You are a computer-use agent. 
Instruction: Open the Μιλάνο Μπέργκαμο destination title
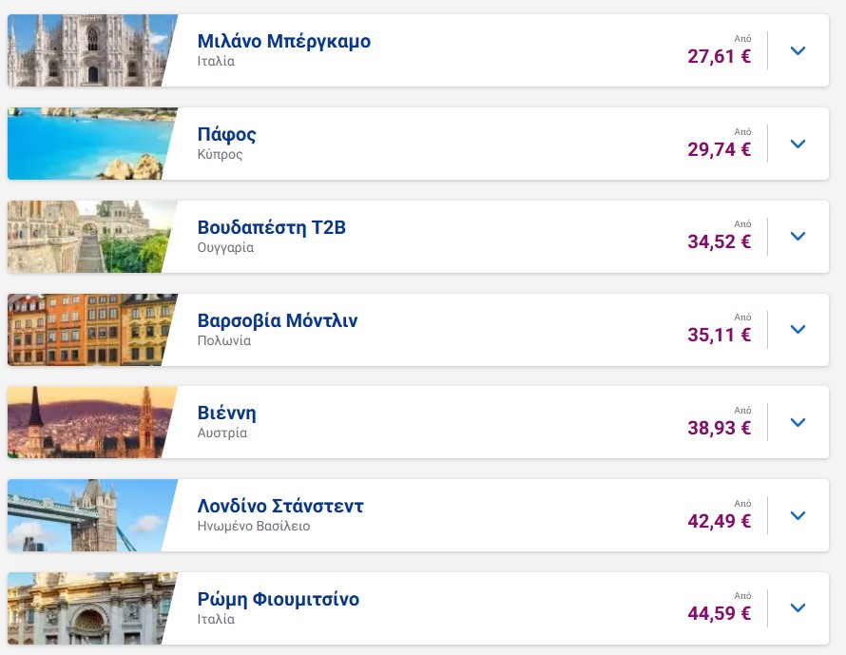[283, 41]
